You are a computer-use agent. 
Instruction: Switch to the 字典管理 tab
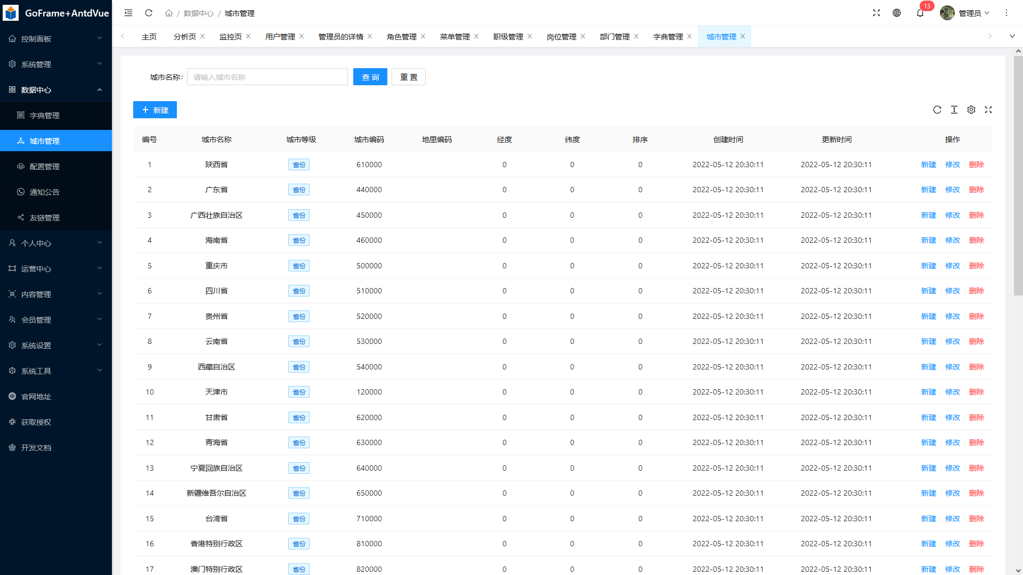tap(668, 37)
